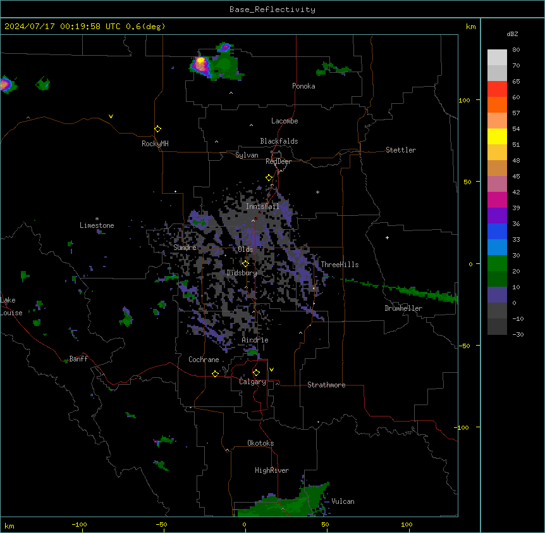Click the Sundre label
The width and height of the screenshot is (545, 533).
point(185,248)
